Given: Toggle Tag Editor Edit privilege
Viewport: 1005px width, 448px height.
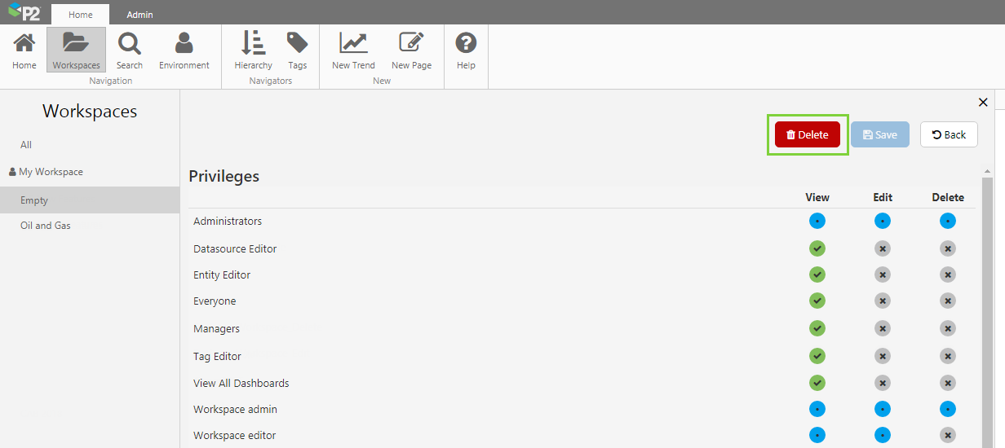Looking at the screenshot, I should (x=883, y=356).
